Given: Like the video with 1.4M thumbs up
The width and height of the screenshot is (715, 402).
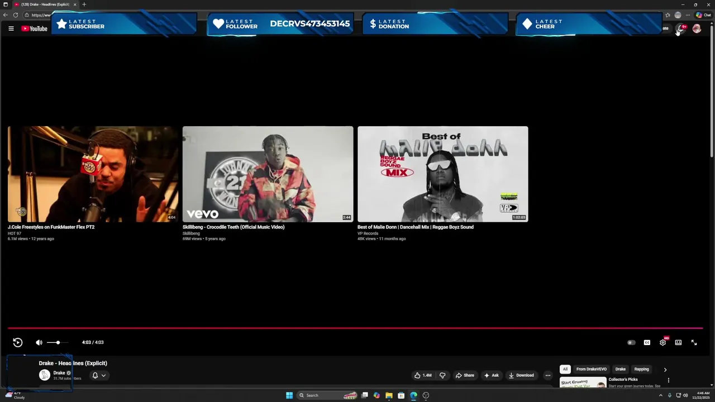Looking at the screenshot, I should (x=423, y=375).
